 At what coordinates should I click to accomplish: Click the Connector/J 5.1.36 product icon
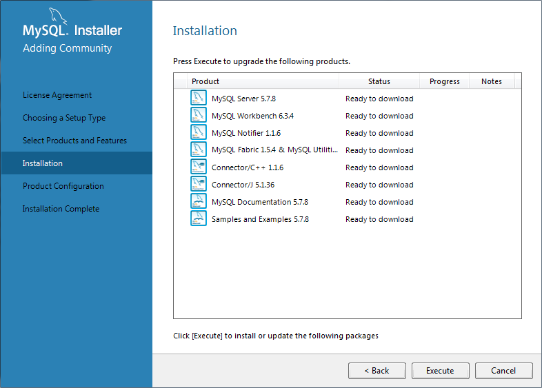pos(199,184)
